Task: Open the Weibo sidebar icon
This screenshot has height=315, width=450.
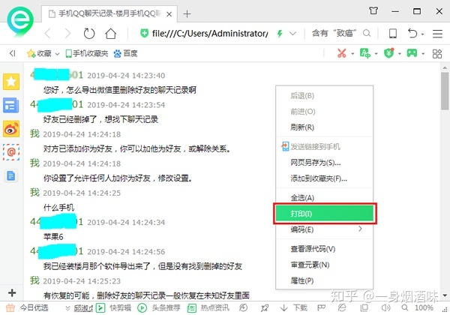Action: coord(11,129)
